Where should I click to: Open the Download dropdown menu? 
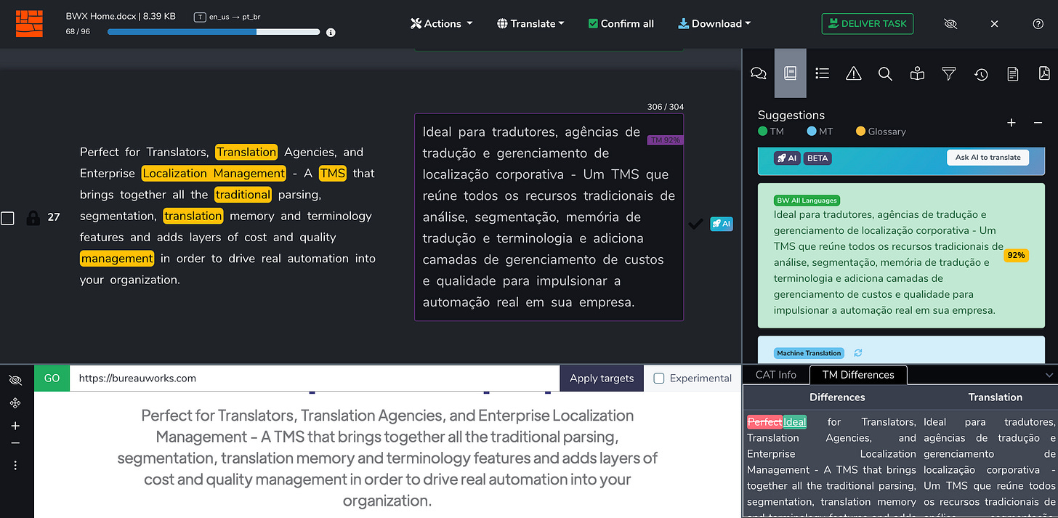(714, 23)
